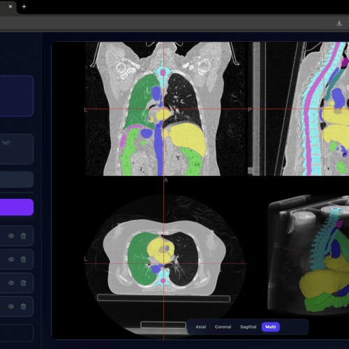Screen dimensions: 349x349
Task: Click the yellow heart region in axial view
Action: (161, 250)
